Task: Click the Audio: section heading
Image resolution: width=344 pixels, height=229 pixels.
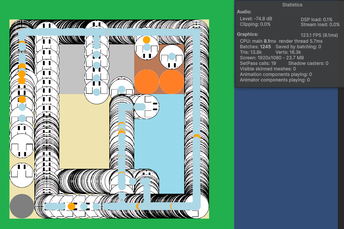Action: [x=244, y=12]
